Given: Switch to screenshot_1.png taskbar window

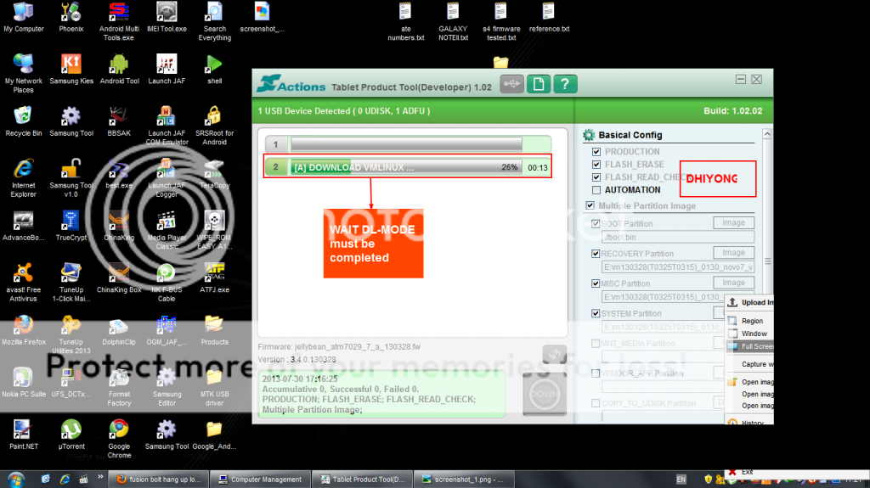Looking at the screenshot, I should click(x=464, y=480).
